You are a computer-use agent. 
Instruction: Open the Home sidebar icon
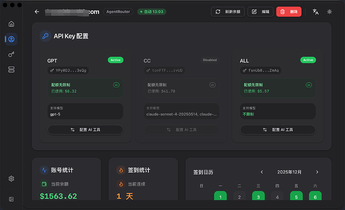(11, 24)
